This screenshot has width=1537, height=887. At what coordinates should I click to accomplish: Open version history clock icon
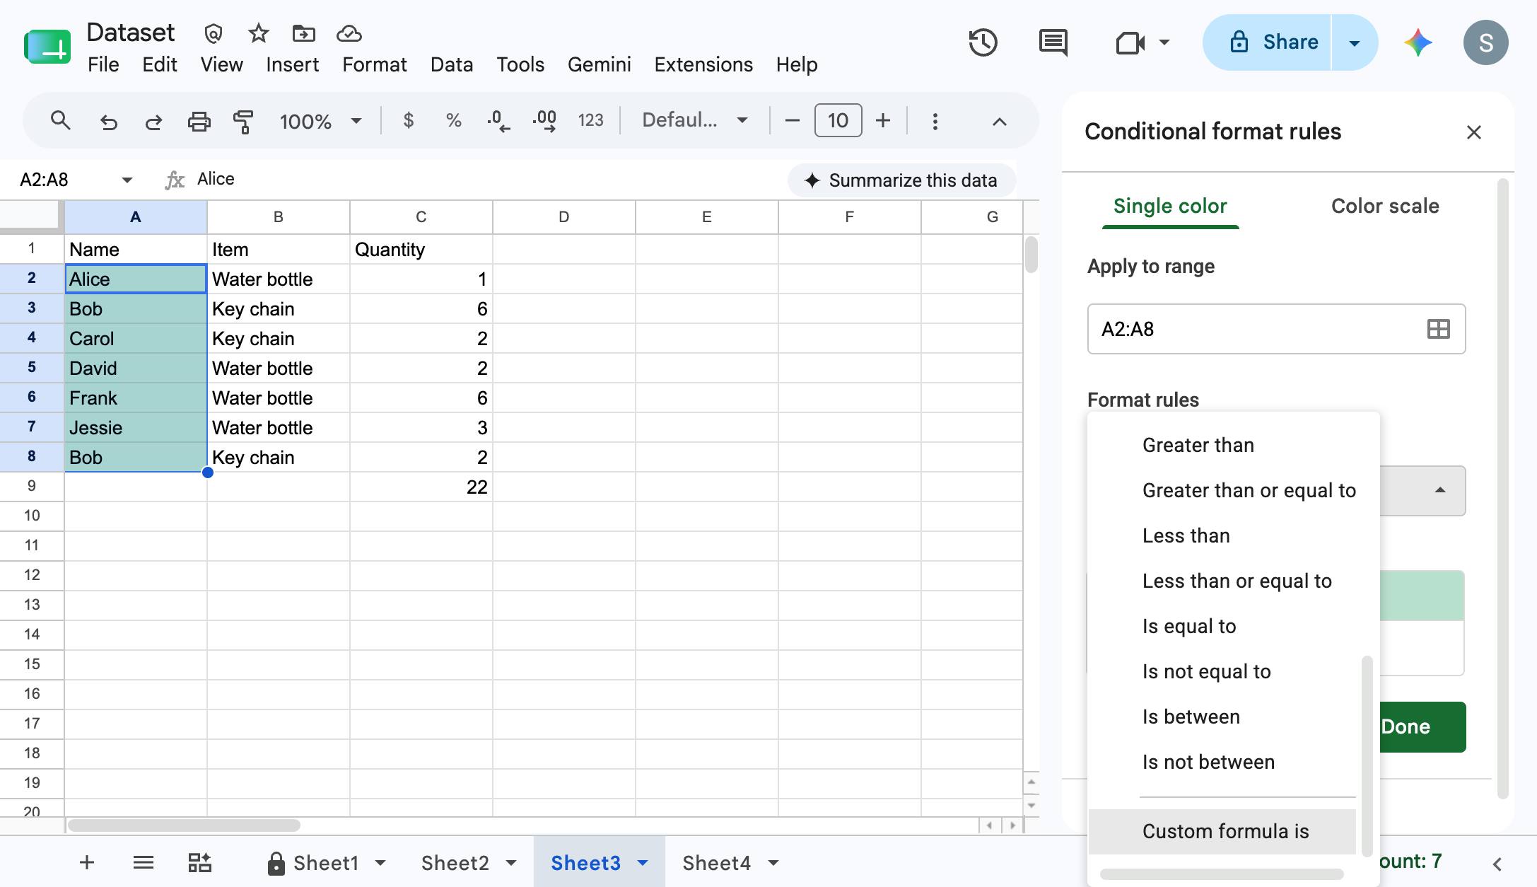983,42
